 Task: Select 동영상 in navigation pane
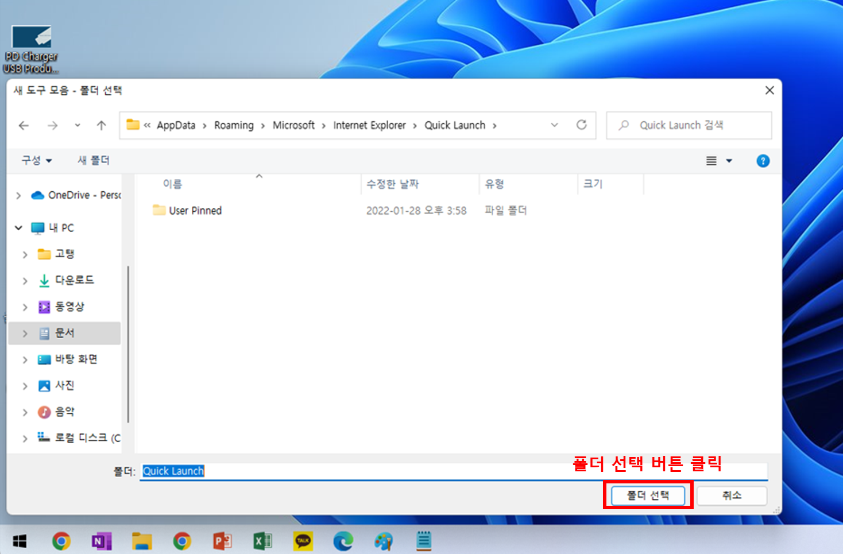[x=69, y=307]
